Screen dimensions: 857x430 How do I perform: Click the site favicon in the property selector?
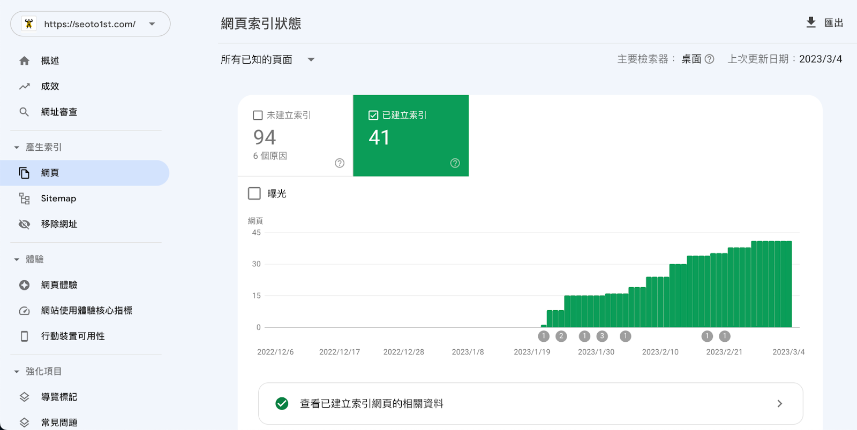coord(29,24)
